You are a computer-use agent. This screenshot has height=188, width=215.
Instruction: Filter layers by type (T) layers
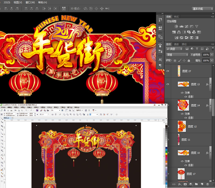[x=197, y=49]
